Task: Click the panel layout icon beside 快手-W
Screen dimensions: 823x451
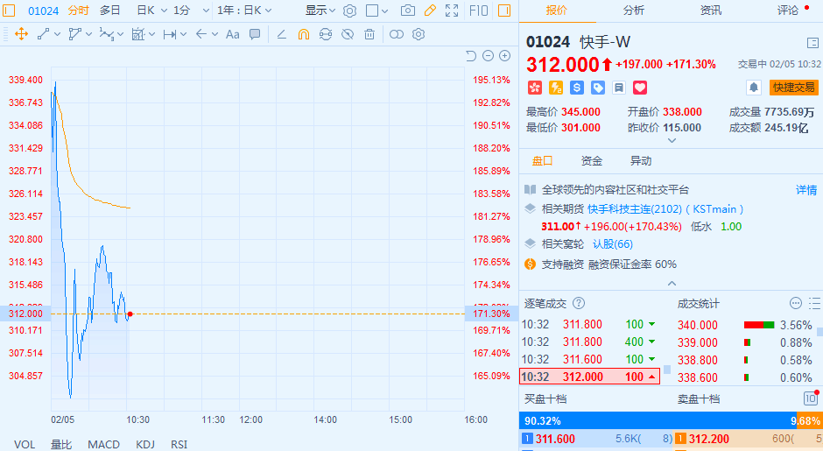Action: (812, 43)
